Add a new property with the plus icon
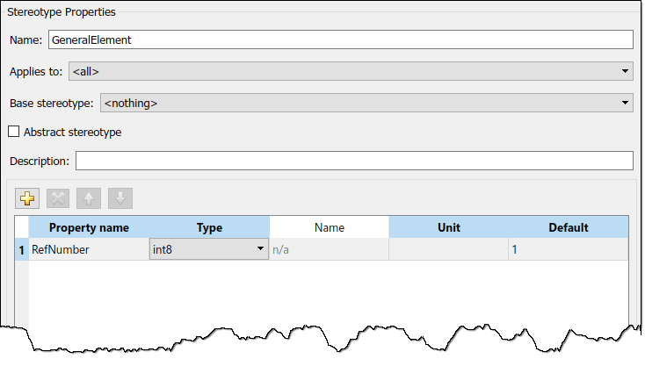The width and height of the screenshot is (645, 366). point(27,198)
